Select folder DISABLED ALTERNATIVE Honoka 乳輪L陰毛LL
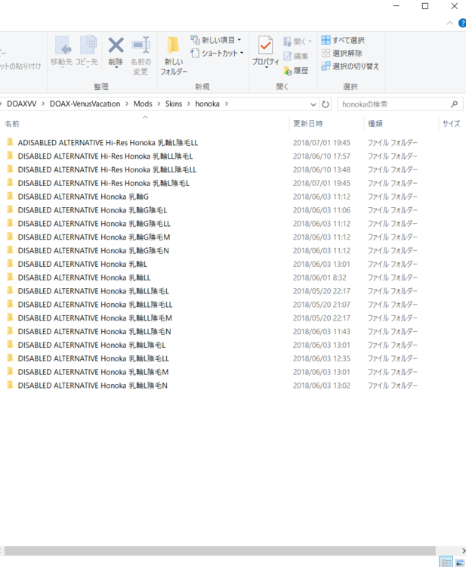The image size is (466, 567). click(x=93, y=358)
